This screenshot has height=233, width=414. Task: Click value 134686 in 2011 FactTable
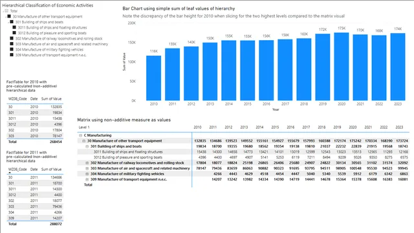(56, 177)
